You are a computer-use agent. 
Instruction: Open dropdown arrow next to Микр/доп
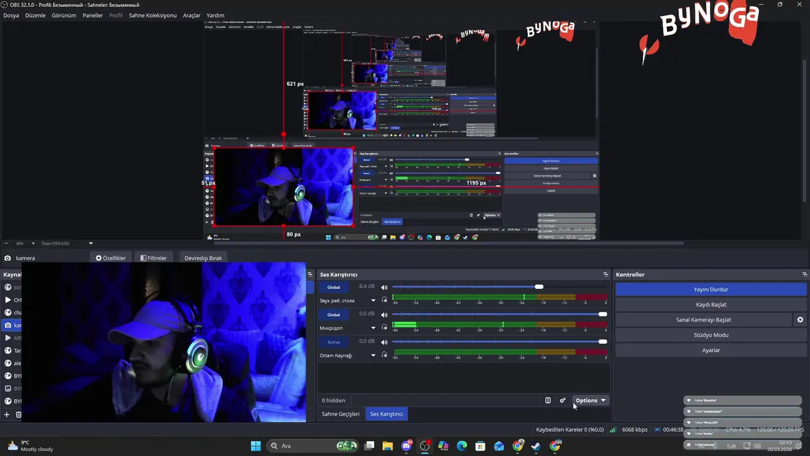tap(373, 328)
